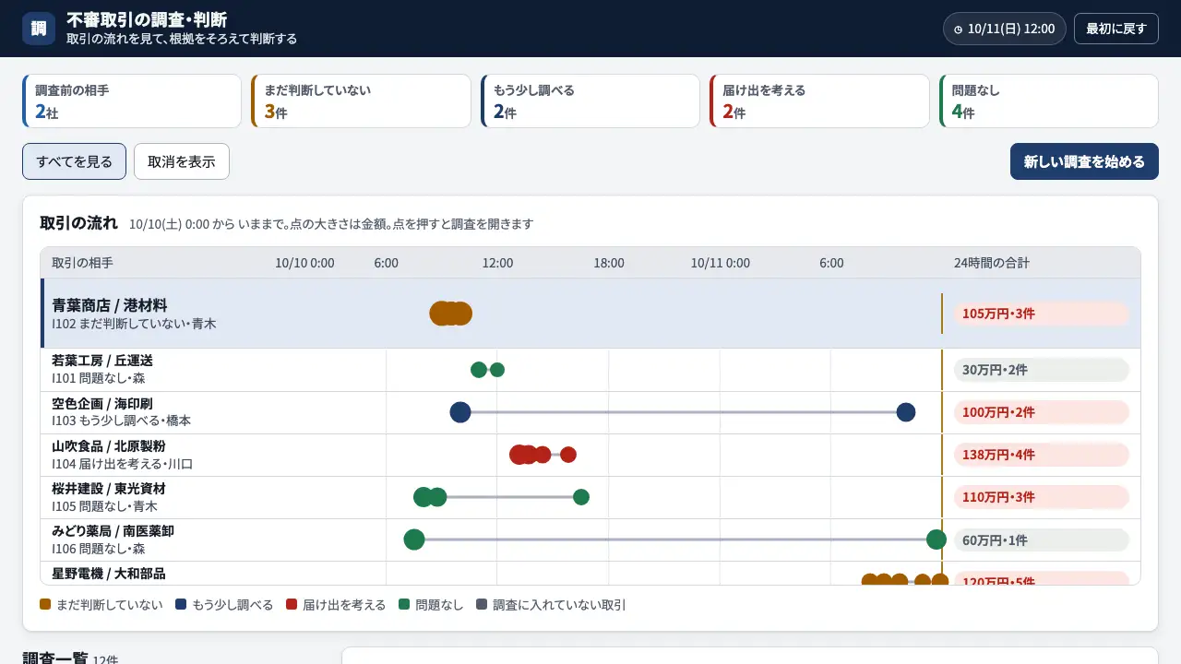Reset with the 最初に戻す button
This screenshot has width=1181, height=664.
pos(1116,29)
